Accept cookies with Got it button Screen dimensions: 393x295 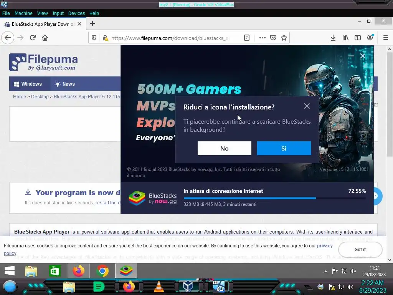pos(360,250)
